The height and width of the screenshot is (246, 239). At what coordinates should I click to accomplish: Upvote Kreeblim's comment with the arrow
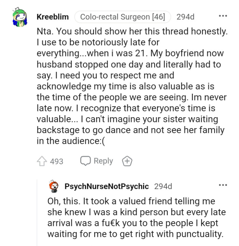coord(42,161)
